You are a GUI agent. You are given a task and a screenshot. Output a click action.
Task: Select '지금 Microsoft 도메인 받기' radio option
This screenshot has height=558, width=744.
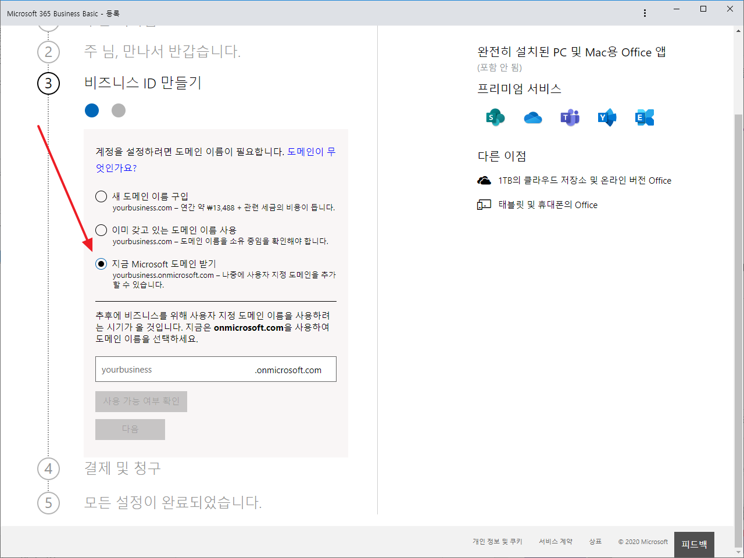[x=101, y=264]
